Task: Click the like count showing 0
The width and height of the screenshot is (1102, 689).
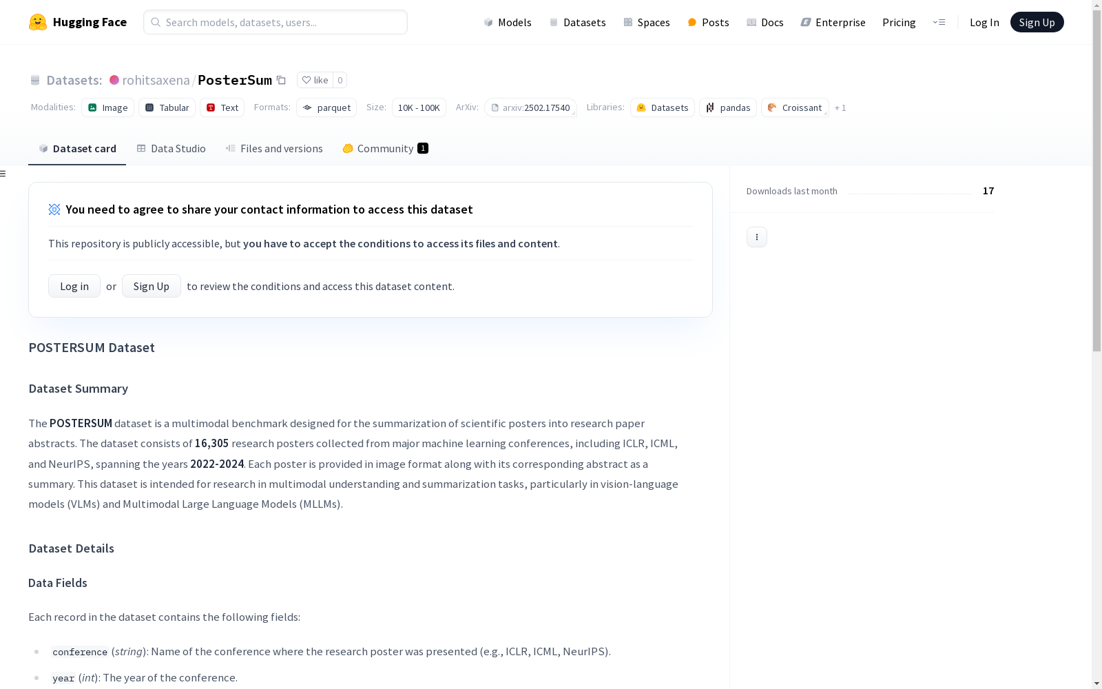Action: click(340, 80)
